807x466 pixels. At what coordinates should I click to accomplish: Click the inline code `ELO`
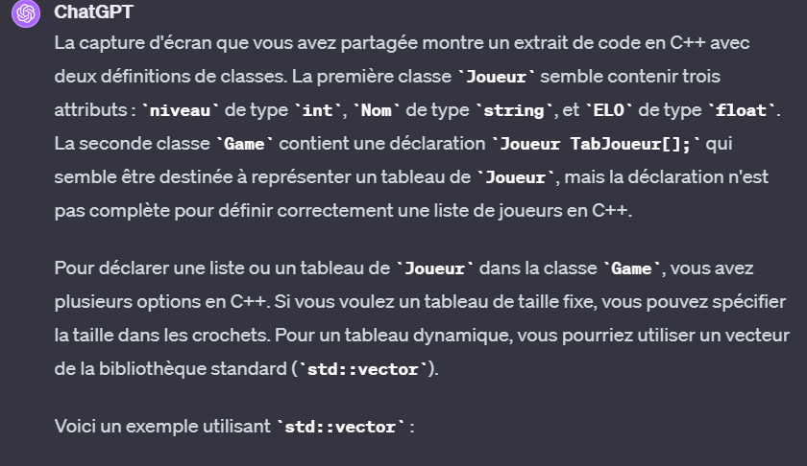point(608,110)
